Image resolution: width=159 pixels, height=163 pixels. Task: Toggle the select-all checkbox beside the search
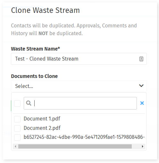(17, 103)
